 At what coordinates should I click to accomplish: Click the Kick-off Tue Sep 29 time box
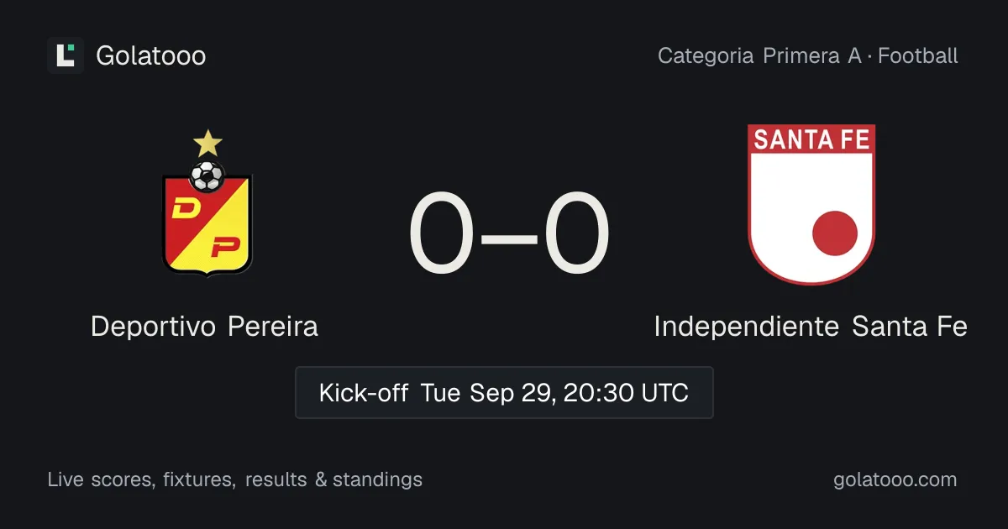(504, 392)
